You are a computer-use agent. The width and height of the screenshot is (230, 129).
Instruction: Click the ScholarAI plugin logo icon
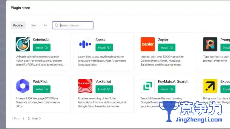pos(23,44)
